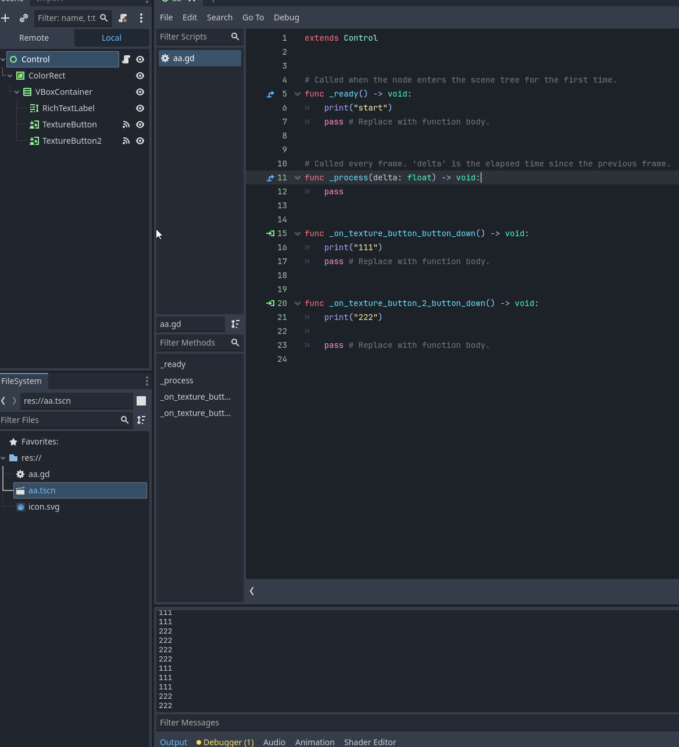
Task: Click the magnifier icon in Filter Scripts
Action: coord(235,37)
